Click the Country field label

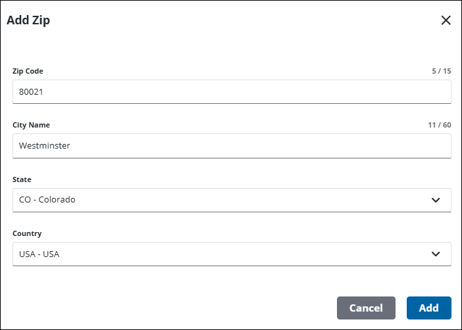point(27,233)
